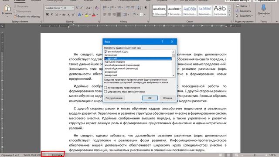Check Не проверять правописание checkbox
This screenshot has width=279, height=157.
(105, 88)
